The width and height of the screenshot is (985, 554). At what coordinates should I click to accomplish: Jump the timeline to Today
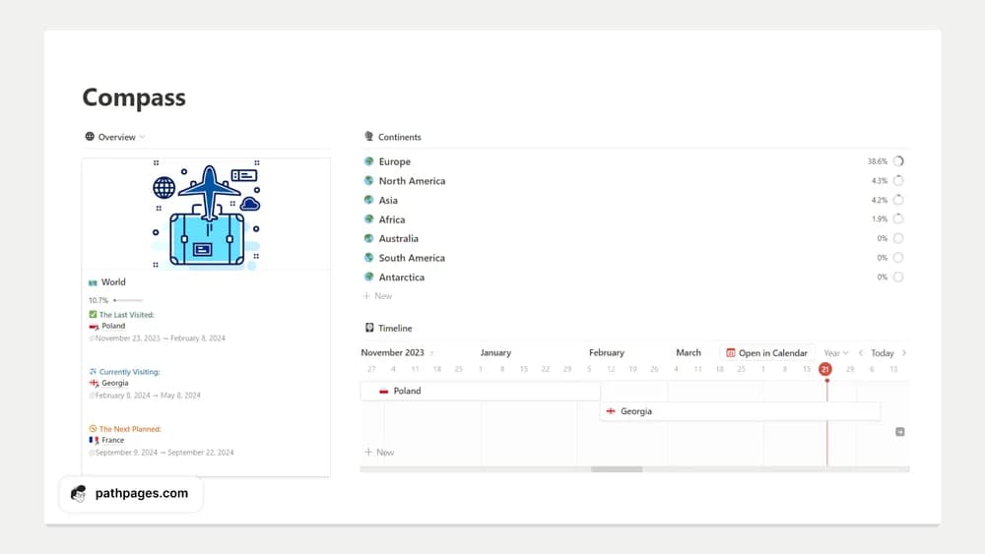[882, 353]
